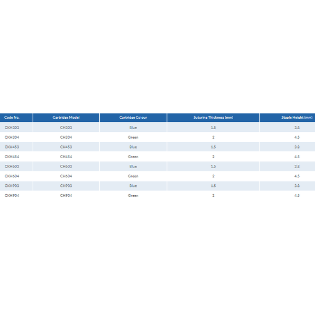Select code cell "CKH604"
Image resolution: width=315 pixels, height=315 pixels.
[x=12, y=176]
